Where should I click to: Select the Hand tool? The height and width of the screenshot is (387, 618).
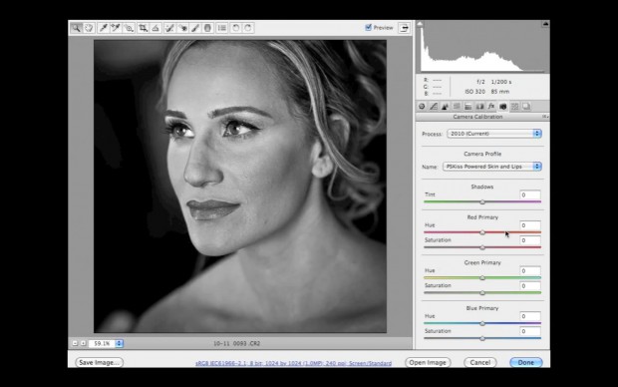pos(89,28)
